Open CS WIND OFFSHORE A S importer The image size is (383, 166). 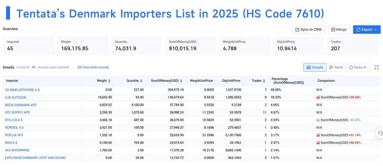(22, 90)
